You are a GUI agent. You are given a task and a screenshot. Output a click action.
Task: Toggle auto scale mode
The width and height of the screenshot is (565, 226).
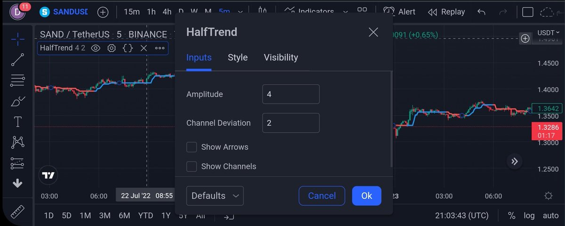click(x=550, y=216)
